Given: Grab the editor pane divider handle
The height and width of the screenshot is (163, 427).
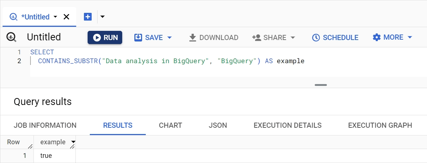Looking at the screenshot, I should [321, 85].
